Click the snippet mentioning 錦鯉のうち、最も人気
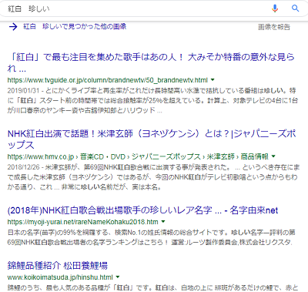This screenshot has height=292, width=308. point(152,288)
